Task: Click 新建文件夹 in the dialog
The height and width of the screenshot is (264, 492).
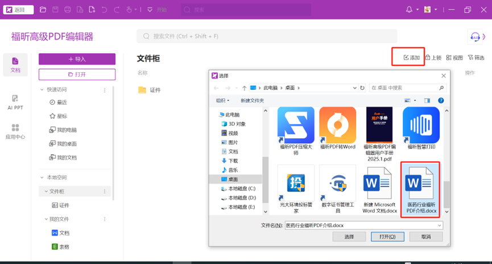Action: click(253, 101)
